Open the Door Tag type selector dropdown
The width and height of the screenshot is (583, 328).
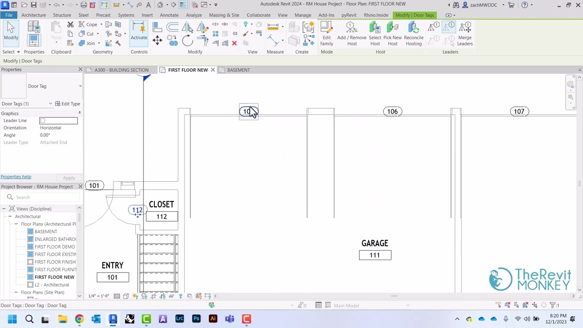(x=80, y=86)
